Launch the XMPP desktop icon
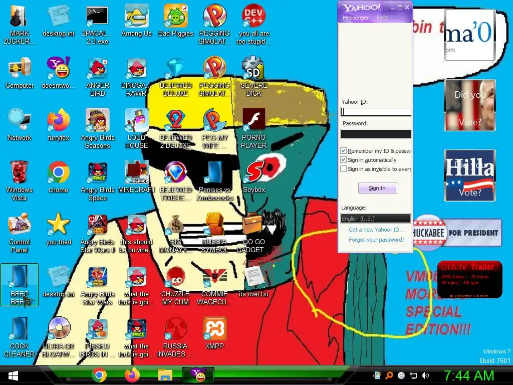This screenshot has height=385, width=513. (x=214, y=333)
